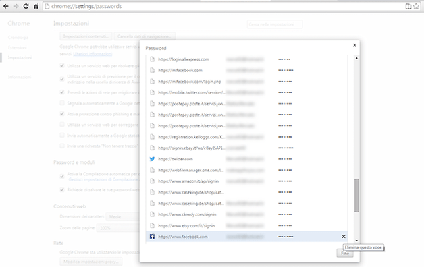The image size is (424, 267).
Task: Toggle web service to resolve errors checkbox
Action: [x=62, y=65]
